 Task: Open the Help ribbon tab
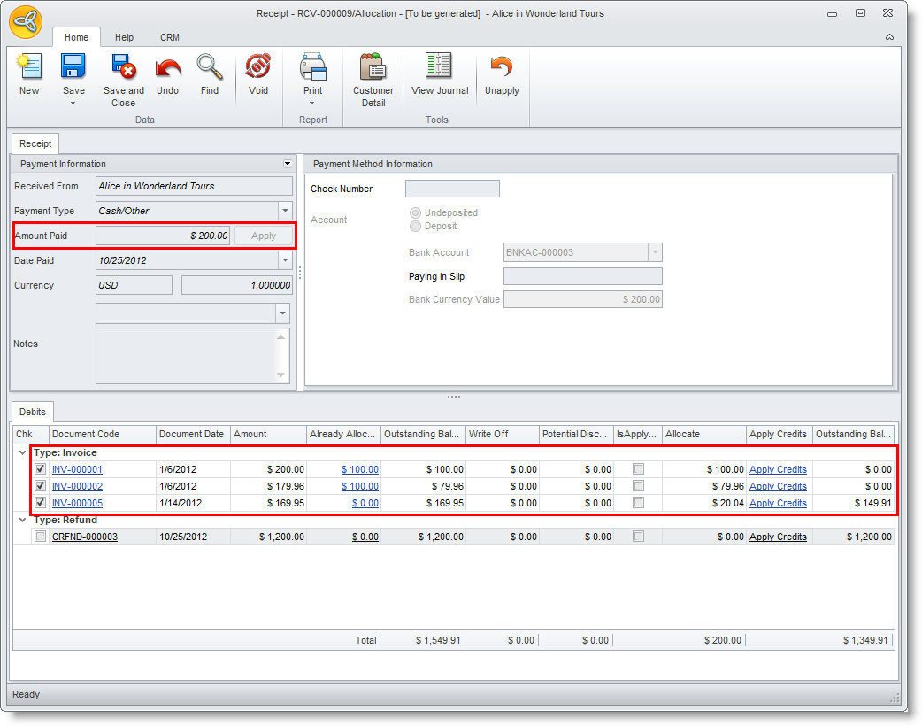point(124,37)
